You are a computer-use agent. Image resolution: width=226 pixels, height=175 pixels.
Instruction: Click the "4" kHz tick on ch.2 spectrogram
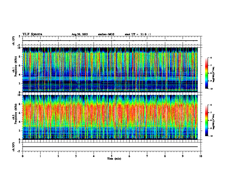pyautogui.click(x=20, y=122)
